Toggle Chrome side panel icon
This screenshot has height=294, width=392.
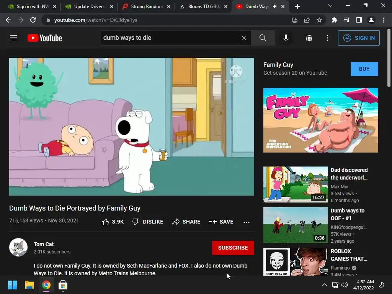click(x=359, y=20)
